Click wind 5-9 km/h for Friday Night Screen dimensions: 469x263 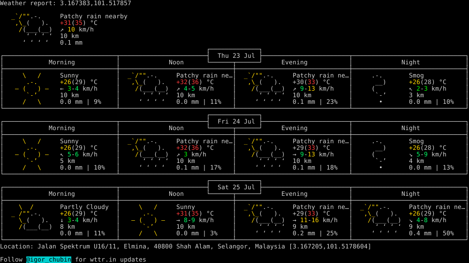427,154
